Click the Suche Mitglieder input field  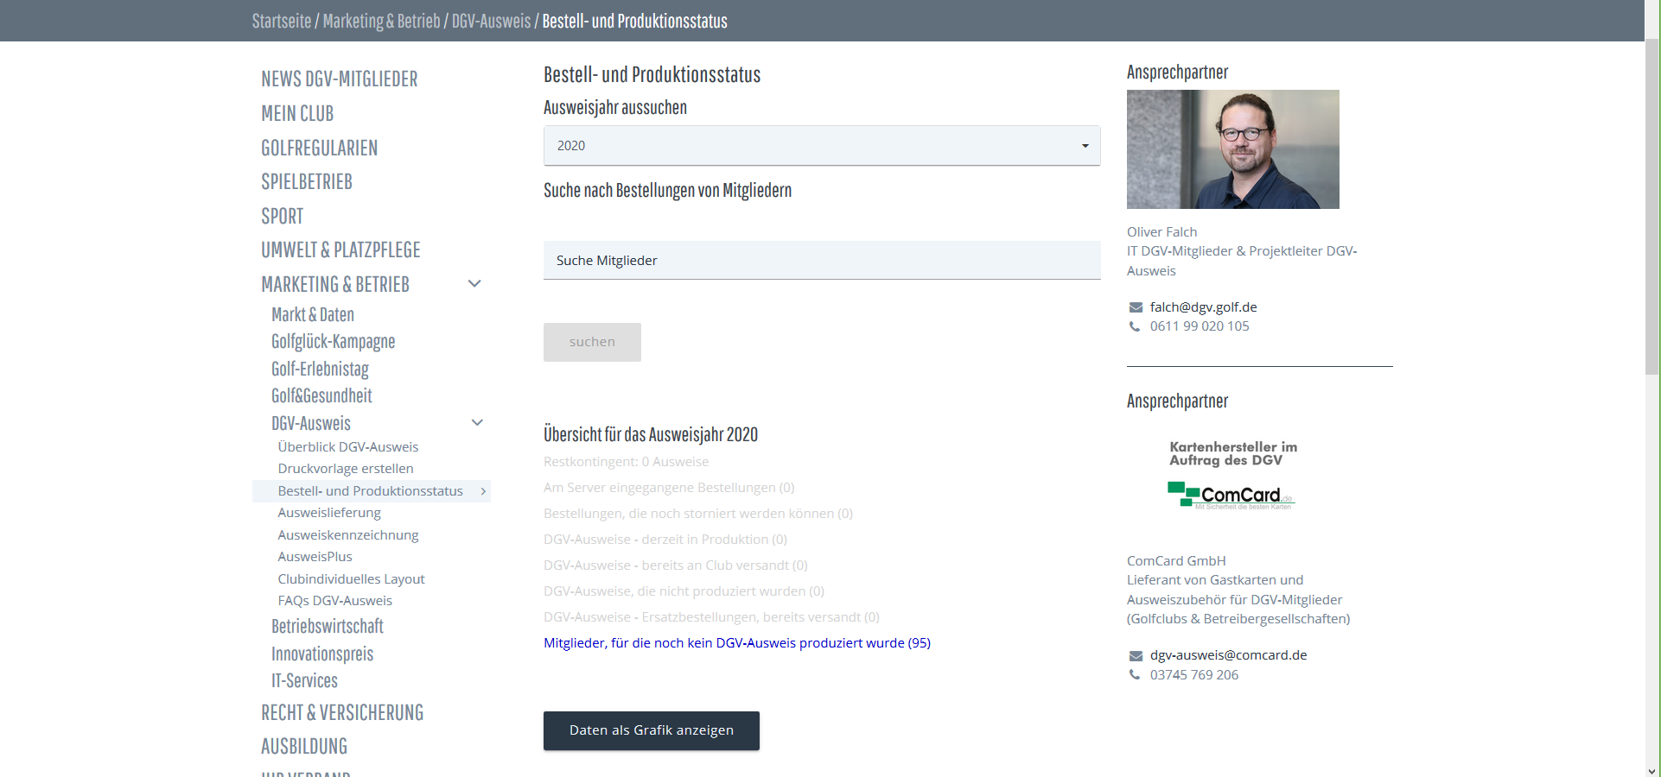click(821, 261)
